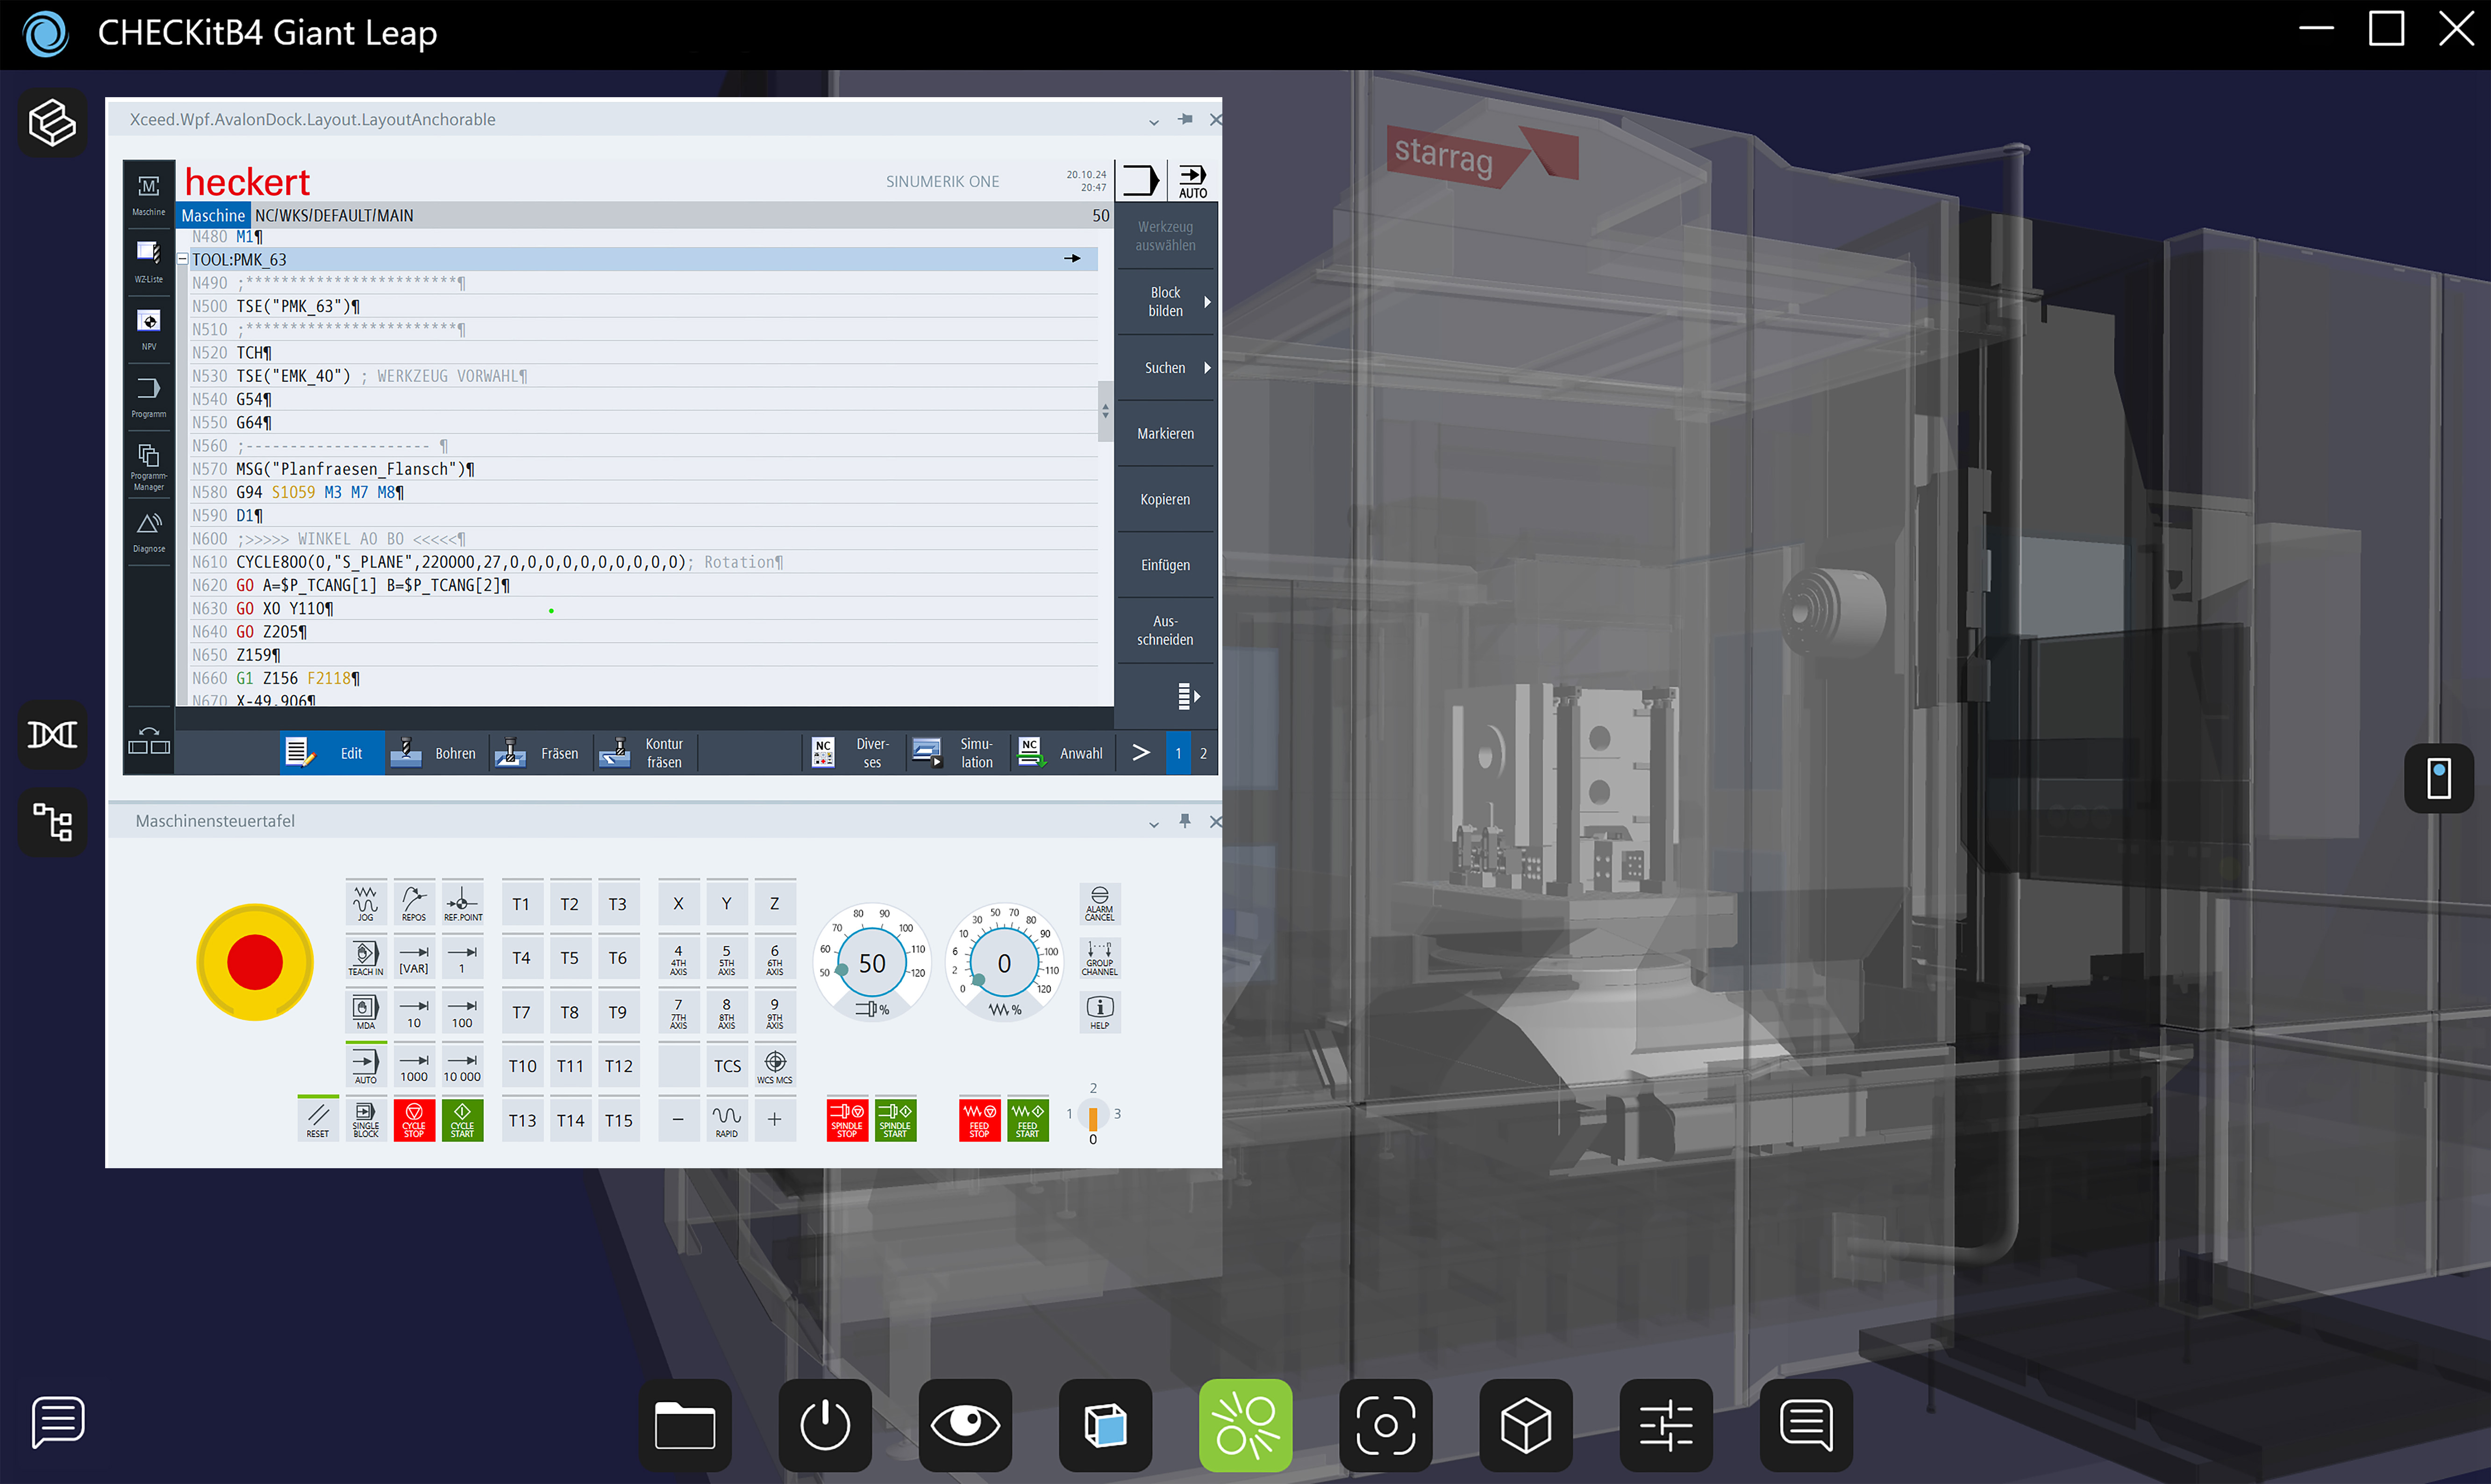Select the Simulation softkey tab
This screenshot has height=1484, width=2491.
[x=957, y=753]
